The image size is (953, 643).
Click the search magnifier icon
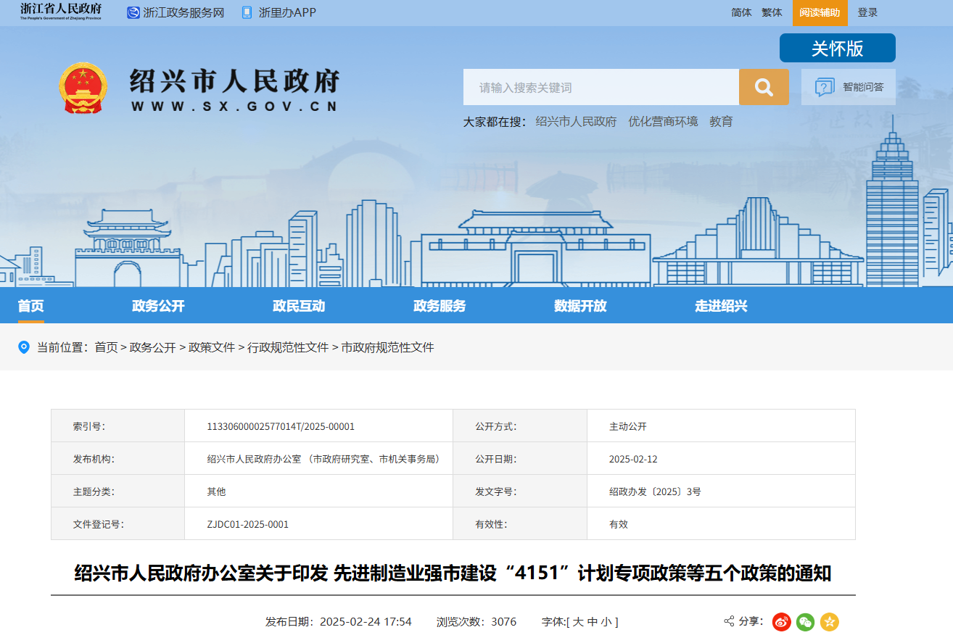763,87
